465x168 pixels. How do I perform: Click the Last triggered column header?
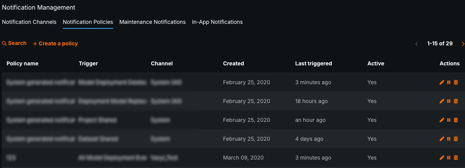tap(313, 63)
